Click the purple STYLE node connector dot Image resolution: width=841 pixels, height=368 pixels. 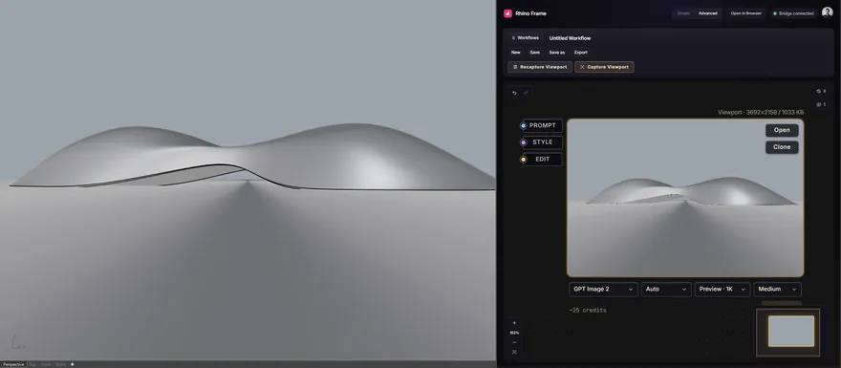tap(523, 142)
